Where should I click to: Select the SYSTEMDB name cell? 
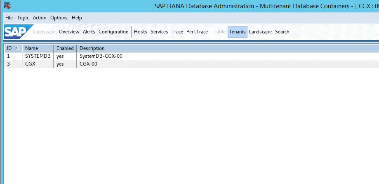point(38,56)
